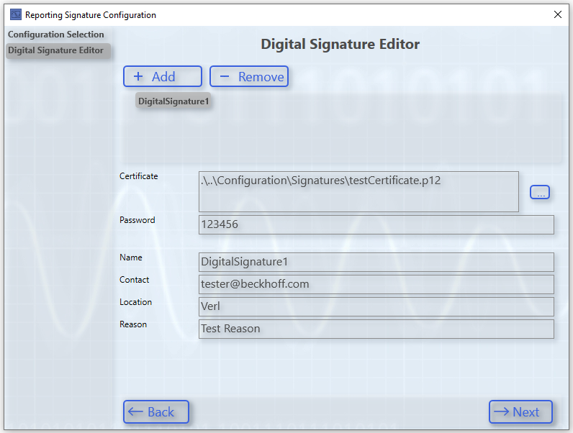Click the Location label
The width and height of the screenshot is (573, 433).
[x=135, y=302]
